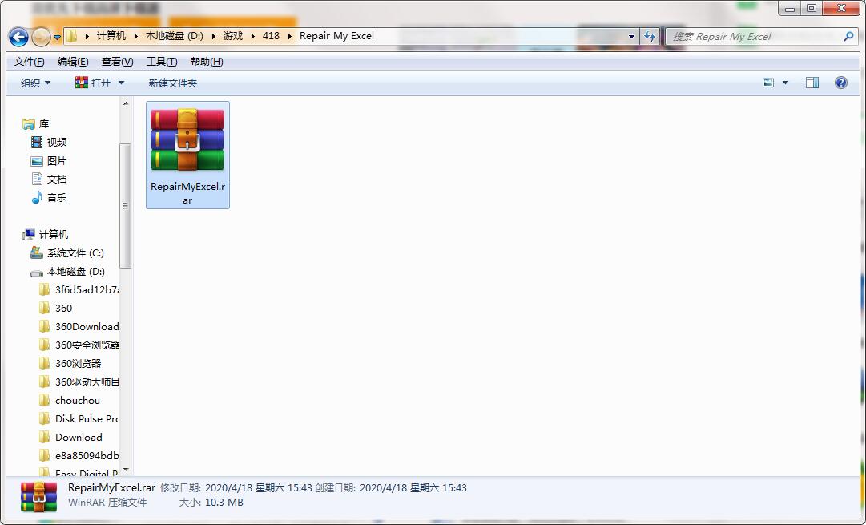Open 查看(V) menu
The height and width of the screenshot is (525, 866).
tap(117, 62)
